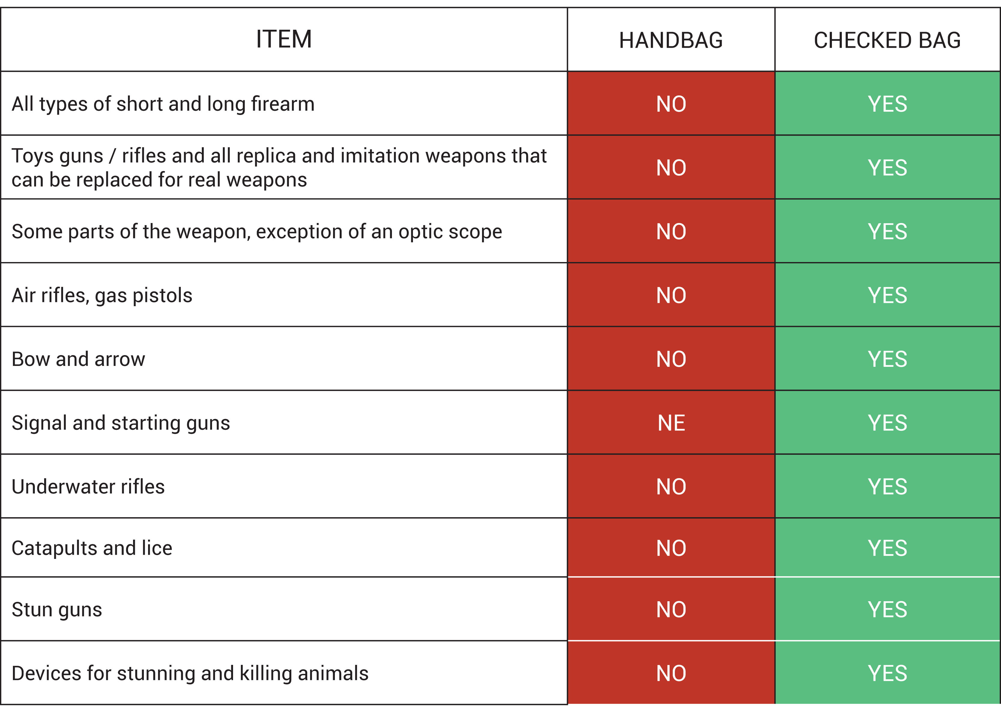Click the "Air rifles, gas pistols" item
The width and height of the screenshot is (1001, 712).
pyautogui.click(x=102, y=295)
